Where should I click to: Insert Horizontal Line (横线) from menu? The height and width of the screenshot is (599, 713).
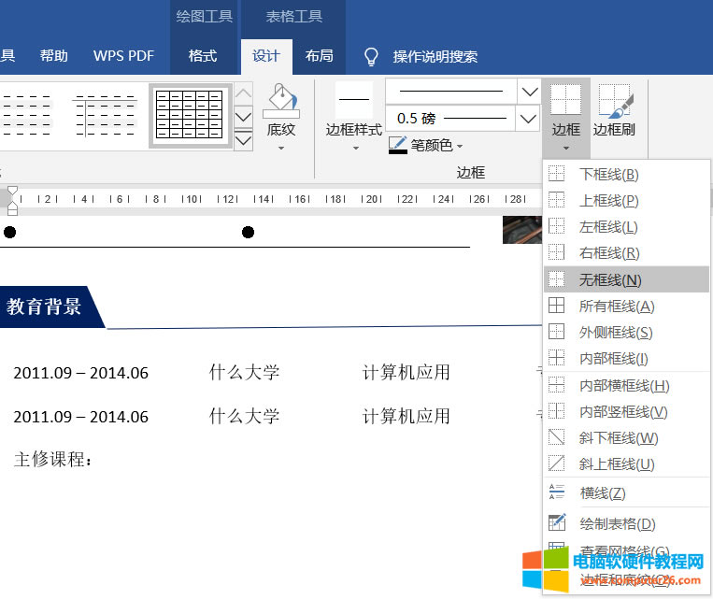(x=602, y=492)
